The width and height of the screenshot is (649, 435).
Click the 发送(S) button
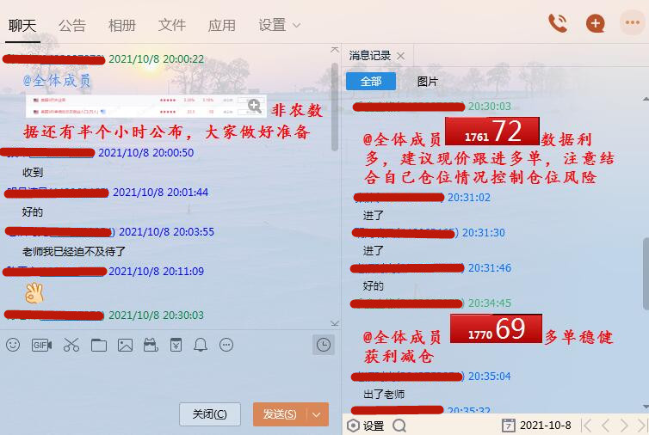[280, 414]
